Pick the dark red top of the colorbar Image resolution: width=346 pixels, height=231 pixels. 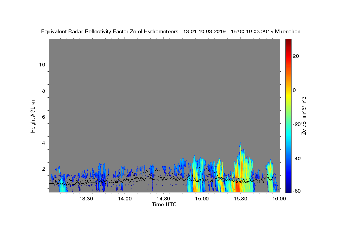coord(288,42)
